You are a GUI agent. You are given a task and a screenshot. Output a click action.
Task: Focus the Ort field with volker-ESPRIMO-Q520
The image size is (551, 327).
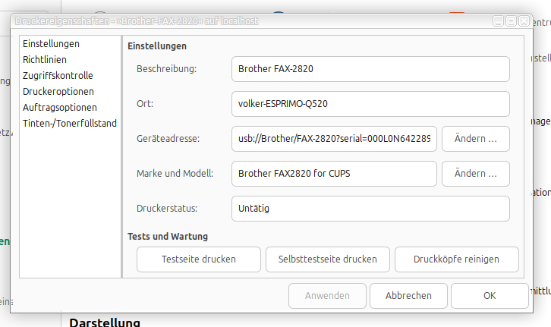370,104
